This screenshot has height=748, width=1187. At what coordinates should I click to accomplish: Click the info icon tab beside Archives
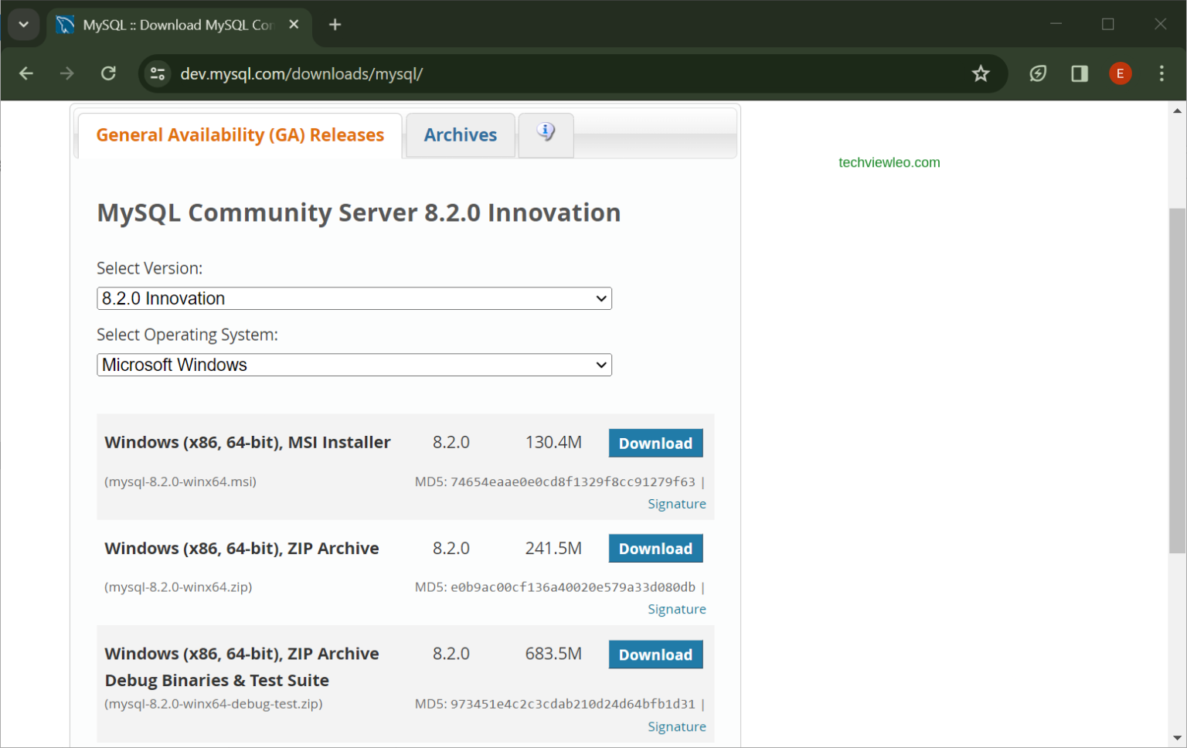[546, 134]
